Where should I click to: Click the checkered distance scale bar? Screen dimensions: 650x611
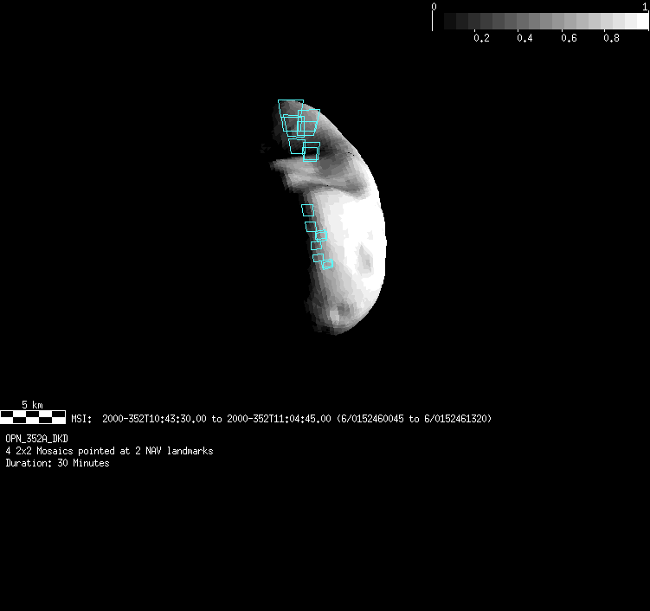[x=33, y=417]
